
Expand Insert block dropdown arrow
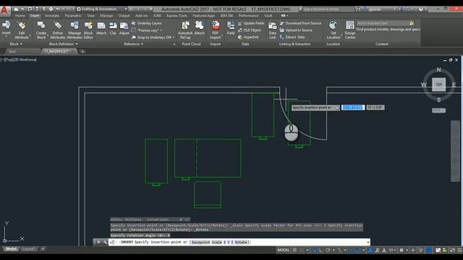[x=6, y=37]
